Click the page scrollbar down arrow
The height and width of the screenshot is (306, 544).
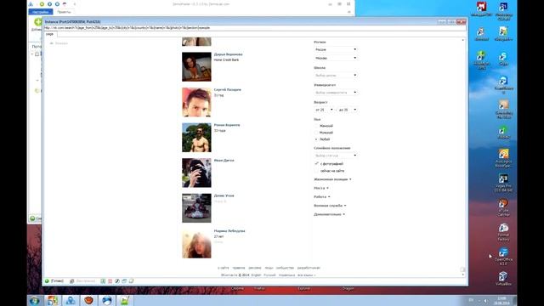click(x=462, y=275)
